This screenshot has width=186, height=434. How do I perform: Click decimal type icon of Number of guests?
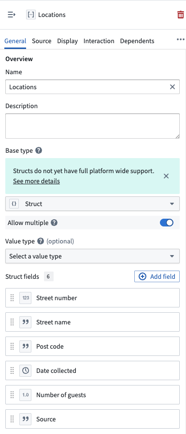coord(25,395)
